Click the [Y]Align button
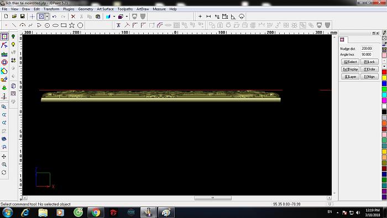 click(369, 77)
